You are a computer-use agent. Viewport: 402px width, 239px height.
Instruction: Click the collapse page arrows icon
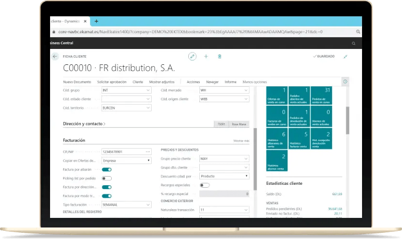345,56
